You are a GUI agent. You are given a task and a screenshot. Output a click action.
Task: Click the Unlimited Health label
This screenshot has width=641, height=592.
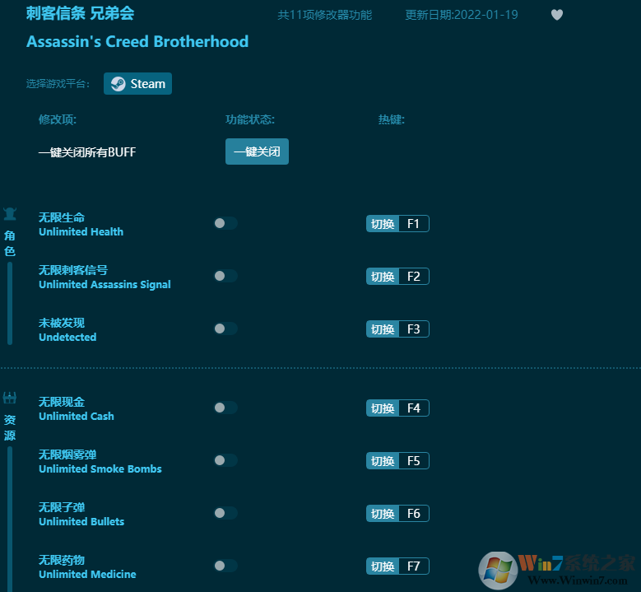[x=81, y=231]
